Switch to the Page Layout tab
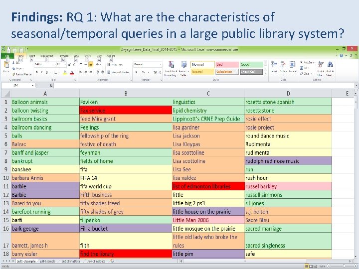 46,56
